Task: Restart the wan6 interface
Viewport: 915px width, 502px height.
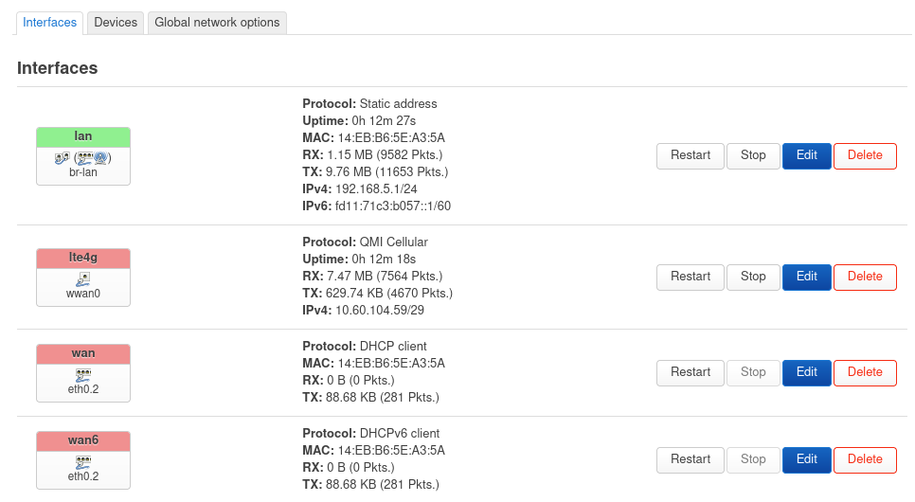Action: click(x=691, y=460)
